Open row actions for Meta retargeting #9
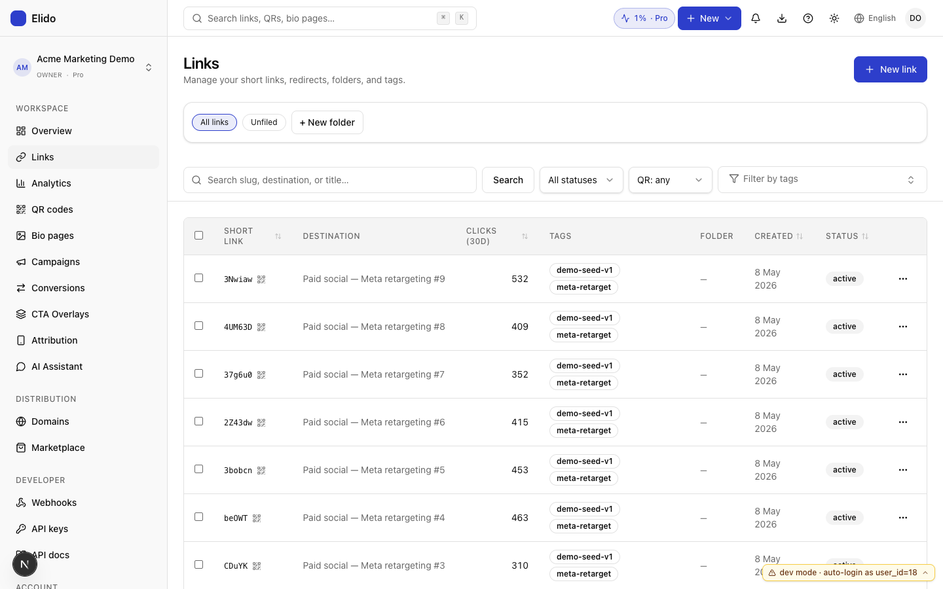This screenshot has width=943, height=589. click(903, 279)
